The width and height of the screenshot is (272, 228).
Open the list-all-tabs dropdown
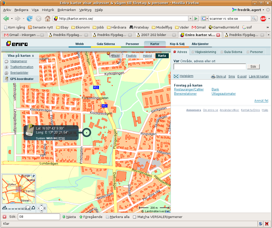[x=268, y=35]
